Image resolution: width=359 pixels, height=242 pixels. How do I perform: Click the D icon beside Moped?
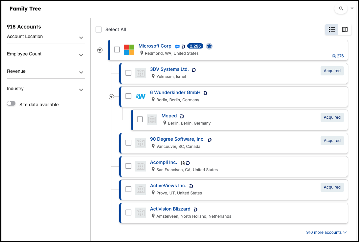(182, 116)
